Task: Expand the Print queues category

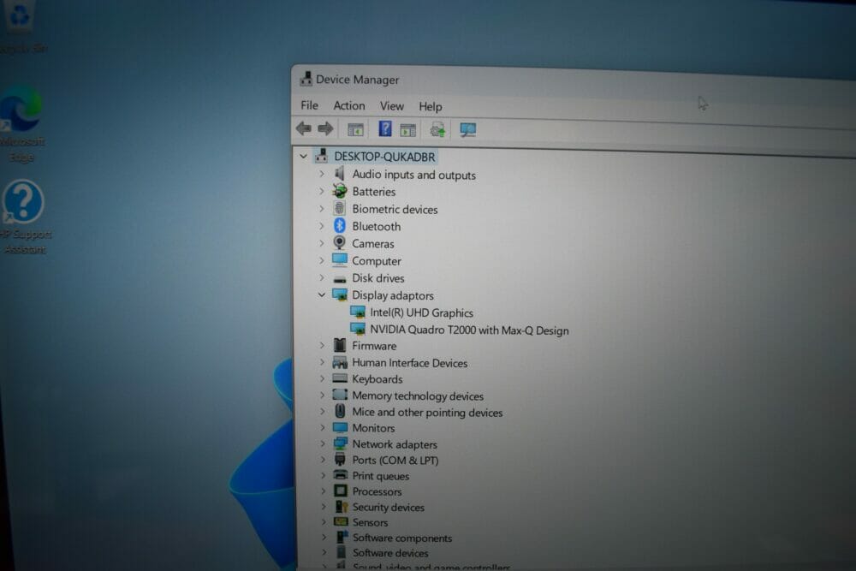Action: [x=323, y=475]
